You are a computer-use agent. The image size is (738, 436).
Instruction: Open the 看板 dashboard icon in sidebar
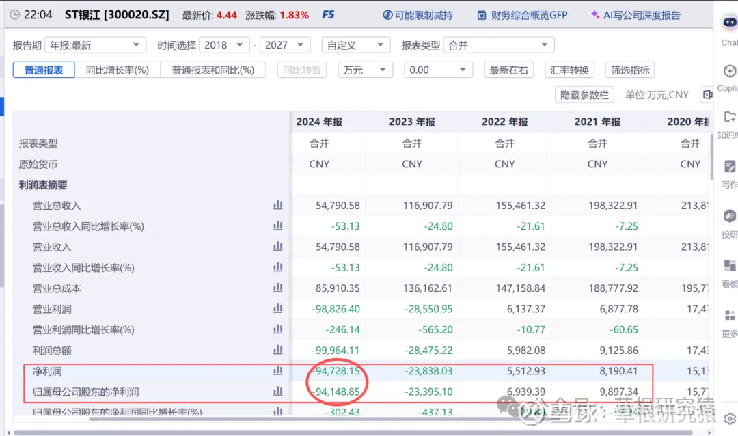click(729, 266)
